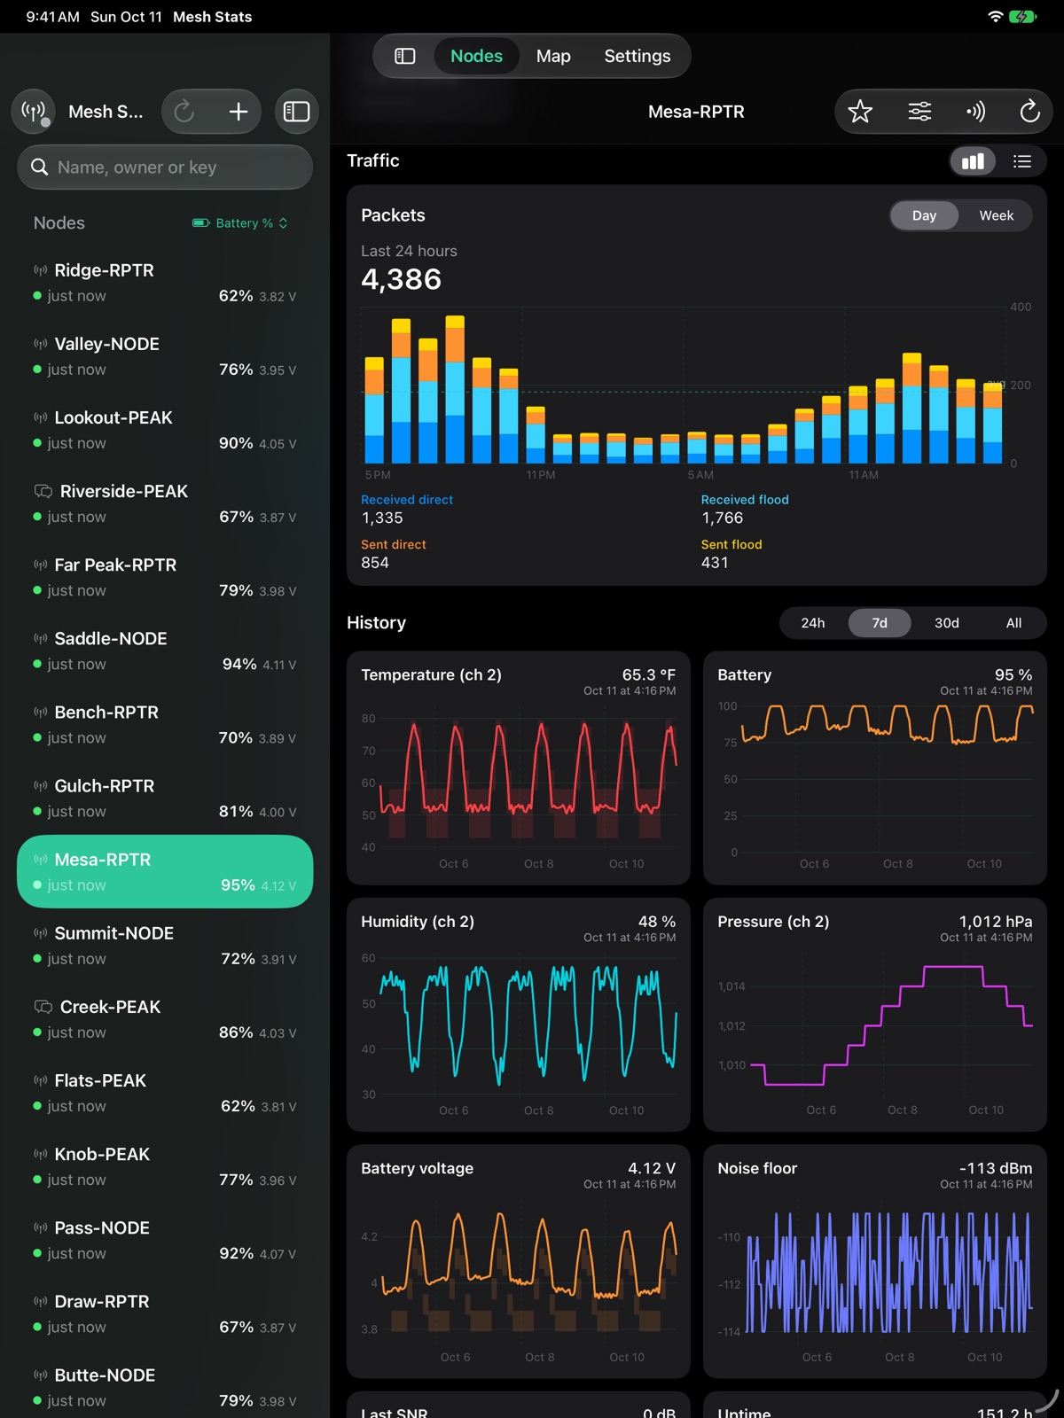The image size is (1064, 1418).
Task: Open the Battery voltage chart
Action: tap(519, 1261)
